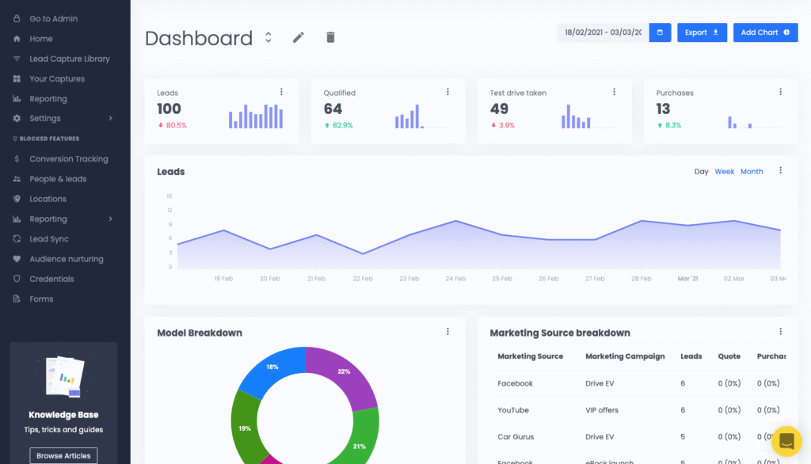Open the Test drive taken card menu
Screen dimensions: 811x464
614,92
